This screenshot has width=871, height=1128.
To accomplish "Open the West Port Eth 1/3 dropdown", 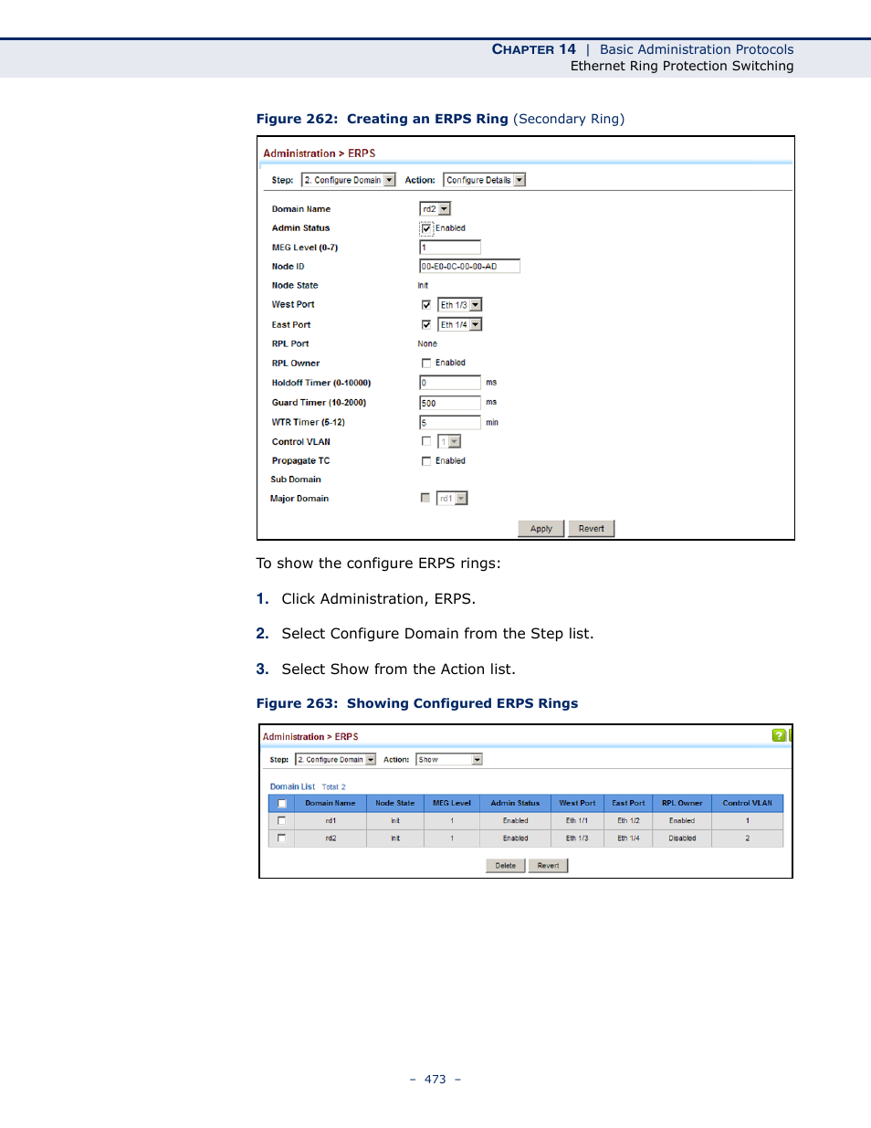I will pos(459,305).
